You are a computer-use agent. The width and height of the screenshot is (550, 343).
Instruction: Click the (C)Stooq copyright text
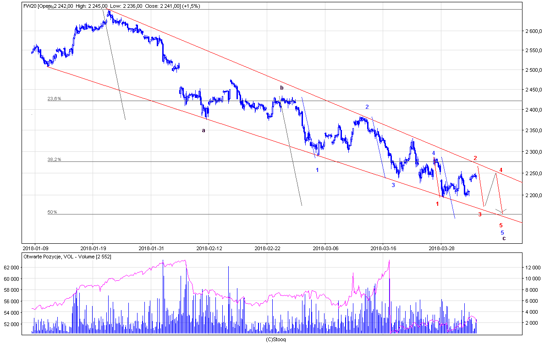pyautogui.click(x=276, y=339)
